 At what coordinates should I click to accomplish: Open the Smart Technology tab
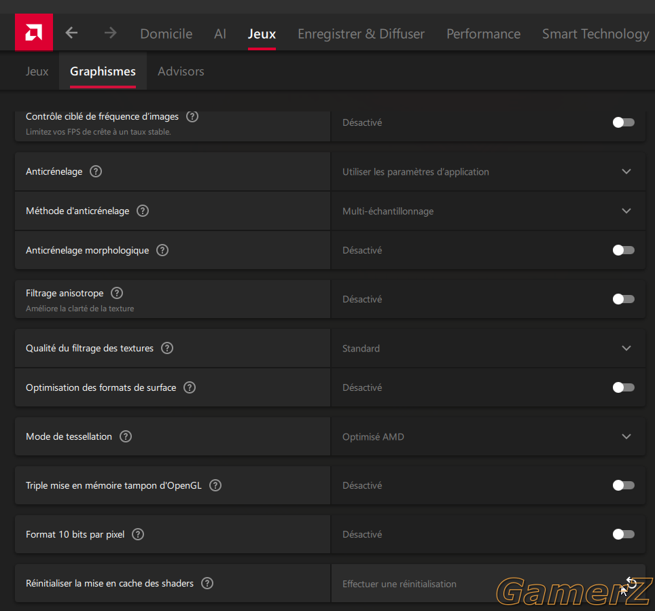pos(596,33)
